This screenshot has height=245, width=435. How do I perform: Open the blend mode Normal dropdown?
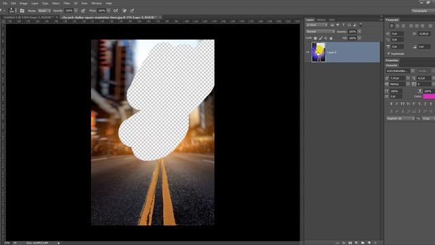tap(320, 32)
